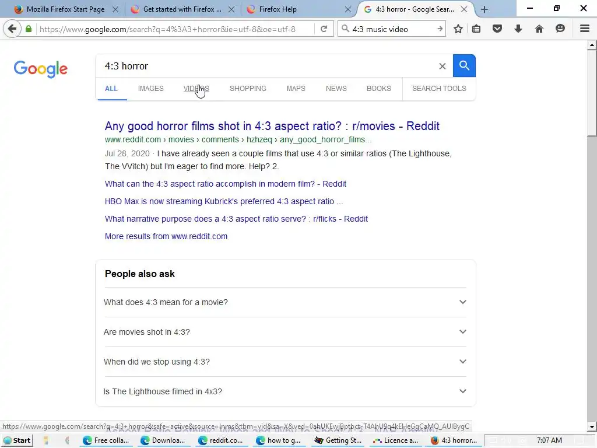
Task: Select the ALL results category
Action: 111,89
